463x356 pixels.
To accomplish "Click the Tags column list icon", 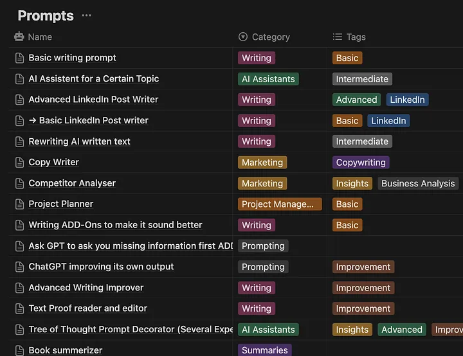I will click(x=338, y=37).
